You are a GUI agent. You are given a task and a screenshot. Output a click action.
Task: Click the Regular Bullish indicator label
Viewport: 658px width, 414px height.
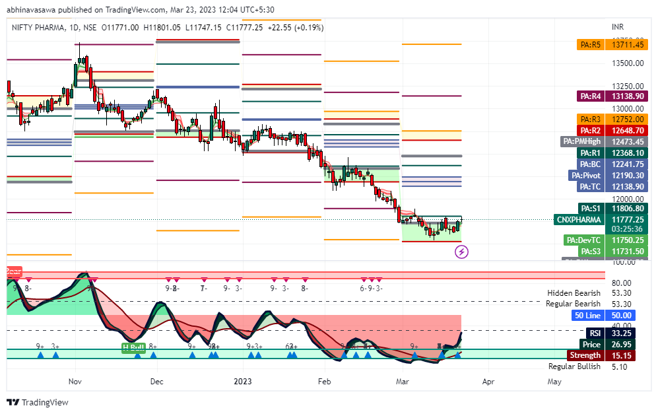pyautogui.click(x=574, y=366)
